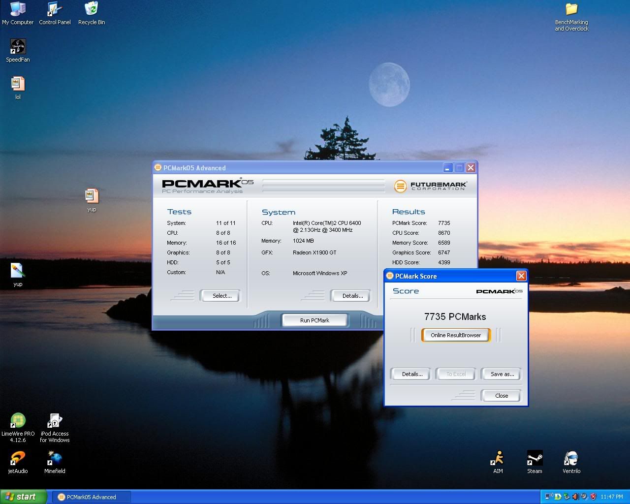
Task: Select the 'lol' image file icon
Action: [18, 88]
